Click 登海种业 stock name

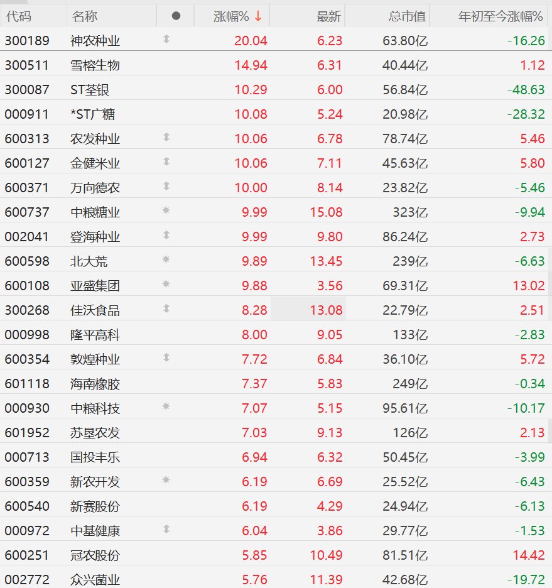coord(95,237)
